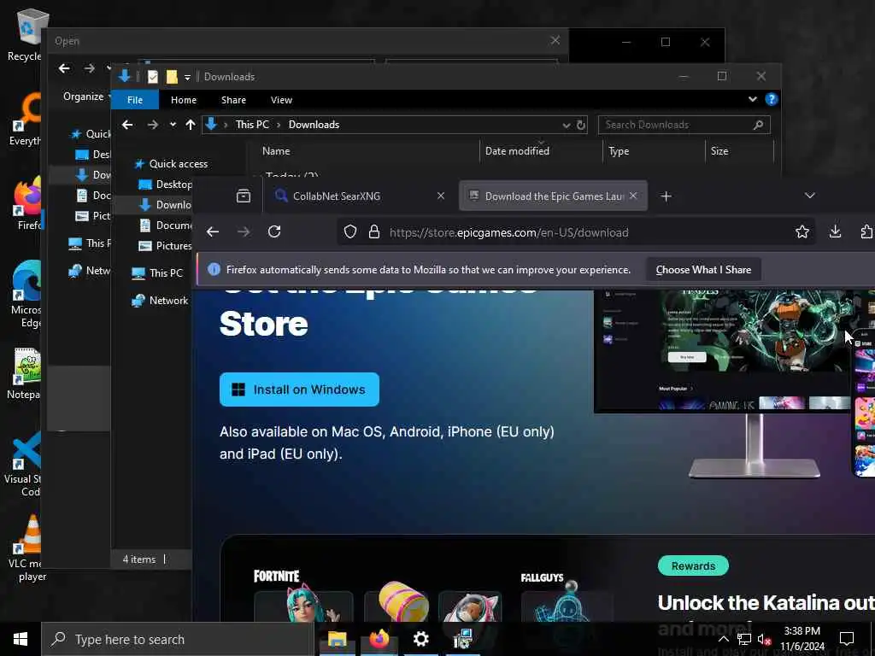Sort by the Type column header

[x=619, y=151]
